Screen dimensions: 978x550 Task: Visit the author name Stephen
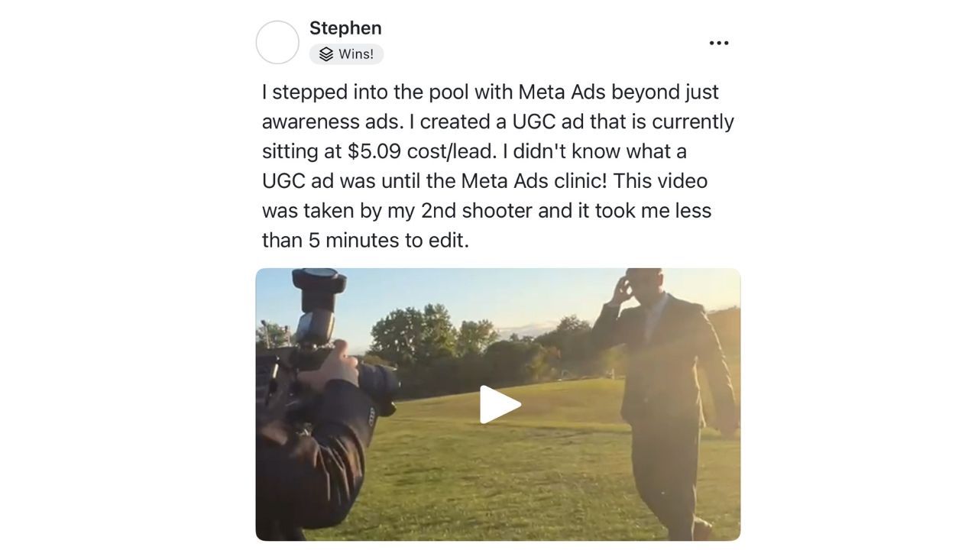(x=345, y=28)
